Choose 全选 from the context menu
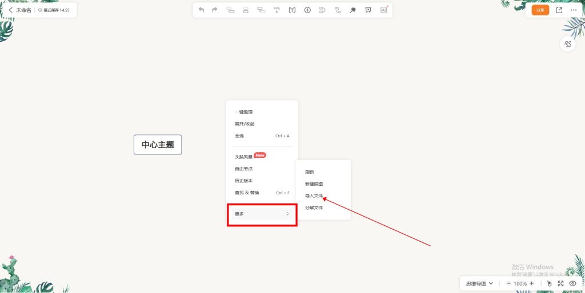Viewport: 585px width, 293px height. [262, 136]
